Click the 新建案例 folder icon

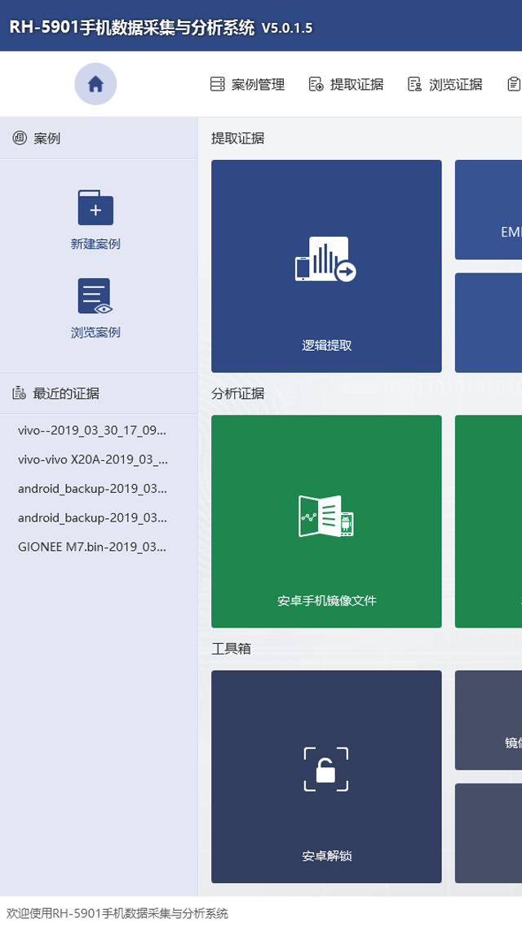(95, 208)
